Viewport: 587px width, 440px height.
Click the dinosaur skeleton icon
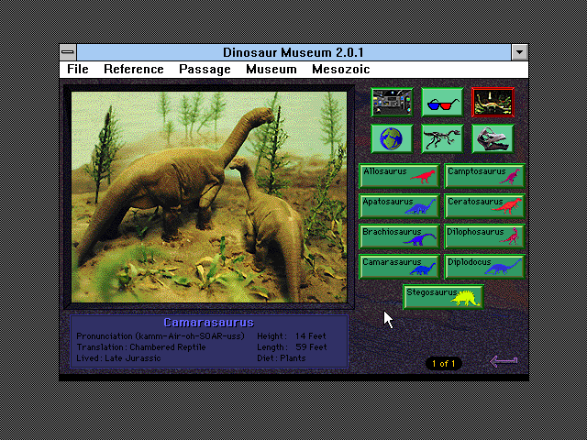coord(442,138)
